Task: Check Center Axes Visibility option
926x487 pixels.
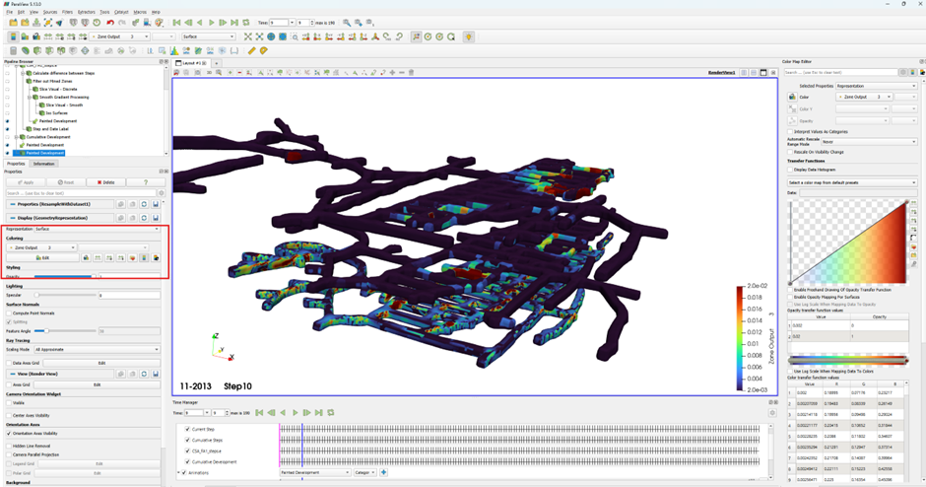Action: tap(9, 415)
